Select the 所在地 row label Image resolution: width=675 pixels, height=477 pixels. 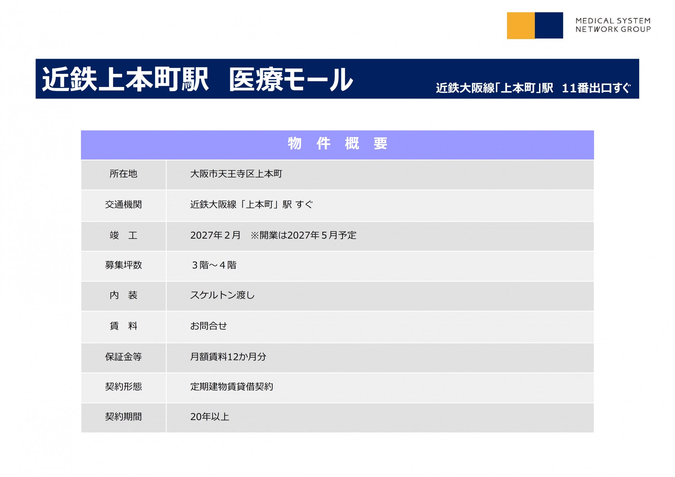pos(123,174)
